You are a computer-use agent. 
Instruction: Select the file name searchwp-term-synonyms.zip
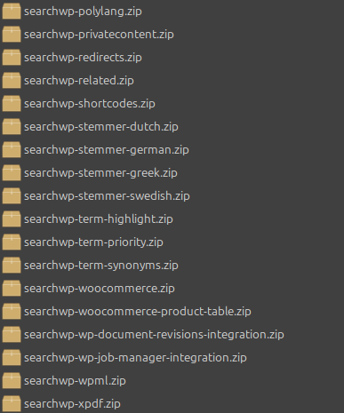point(101,266)
